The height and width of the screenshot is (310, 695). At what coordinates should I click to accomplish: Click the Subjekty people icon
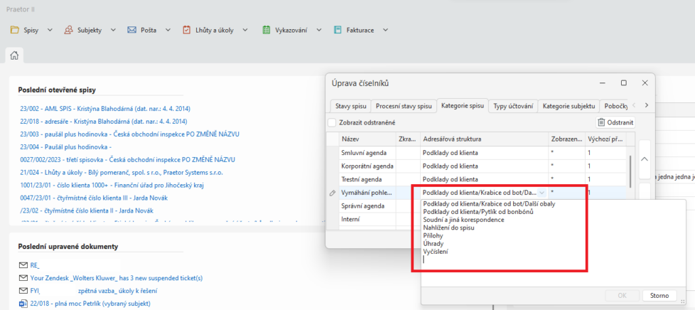[x=69, y=30]
